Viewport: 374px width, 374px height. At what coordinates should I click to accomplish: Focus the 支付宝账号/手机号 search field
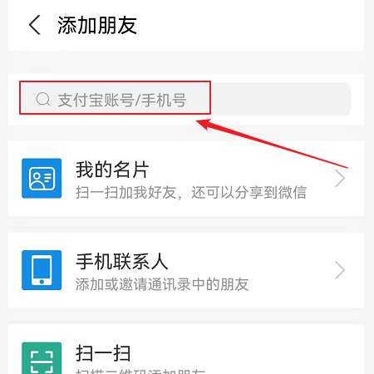click(x=185, y=99)
